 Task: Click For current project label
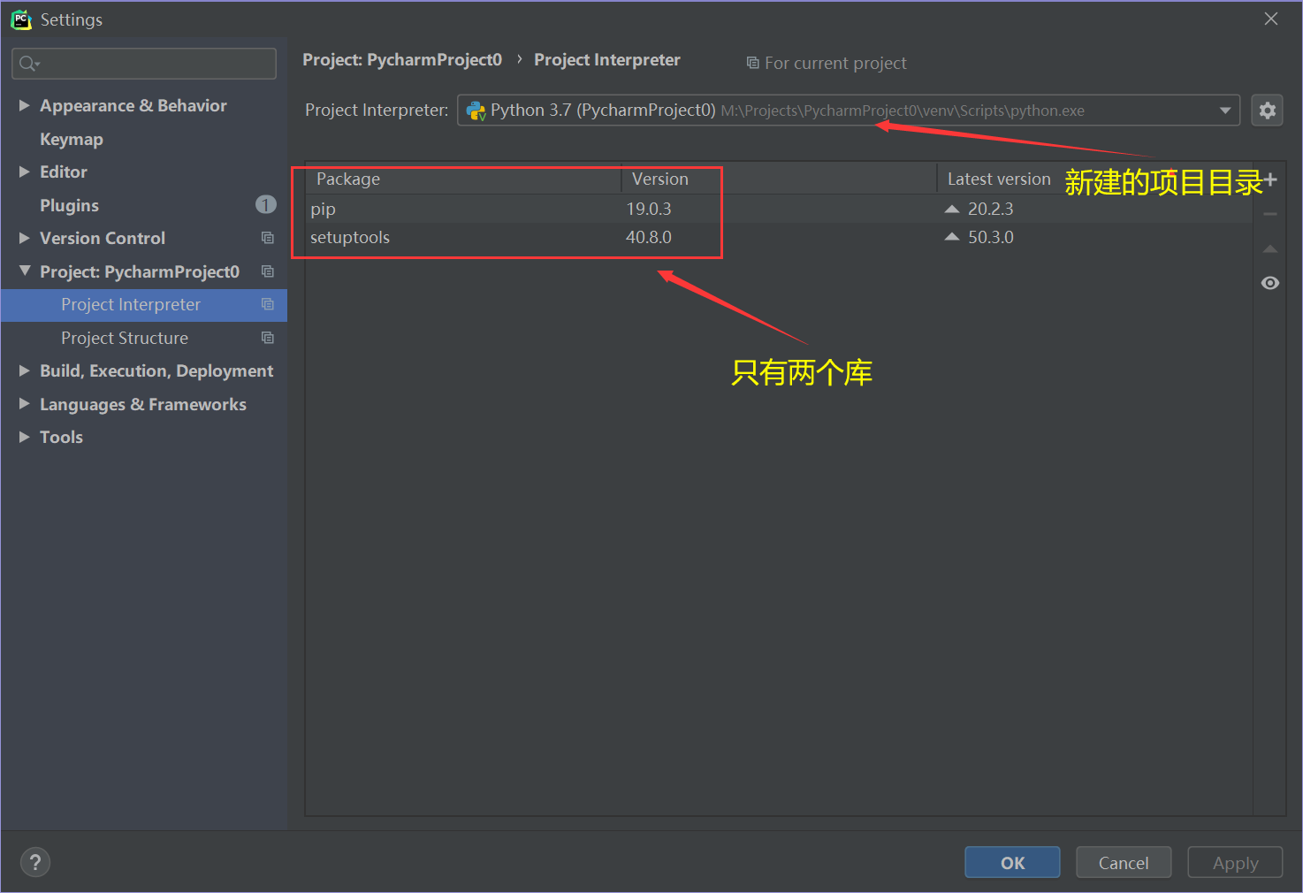[x=827, y=63]
